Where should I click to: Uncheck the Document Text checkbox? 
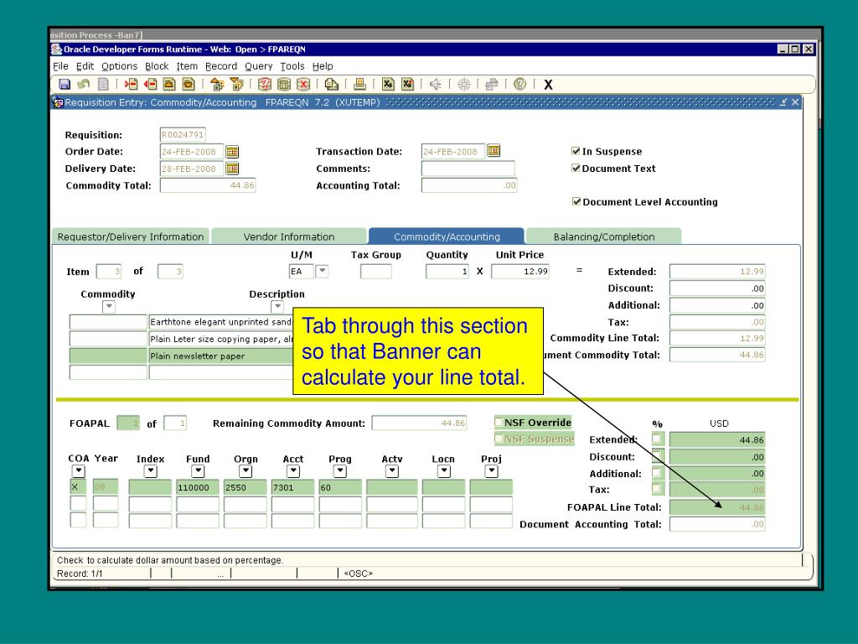tap(576, 168)
